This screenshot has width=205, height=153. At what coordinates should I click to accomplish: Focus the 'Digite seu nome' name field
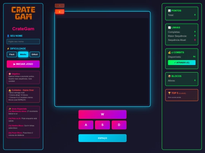pyautogui.click(x=23, y=42)
